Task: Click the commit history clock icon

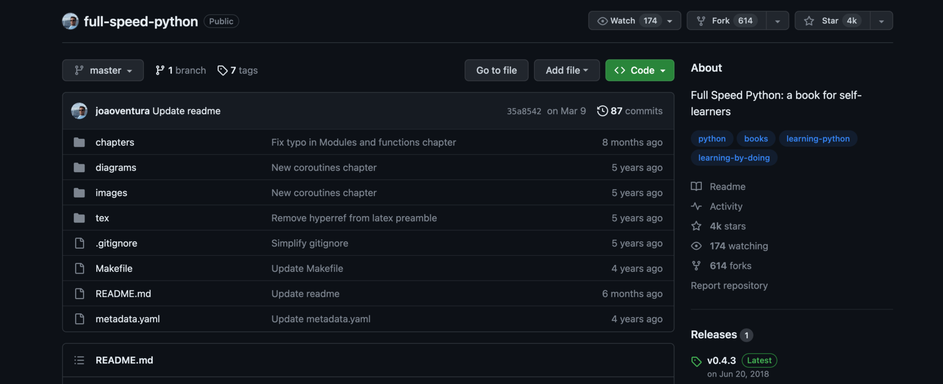Action: point(602,111)
